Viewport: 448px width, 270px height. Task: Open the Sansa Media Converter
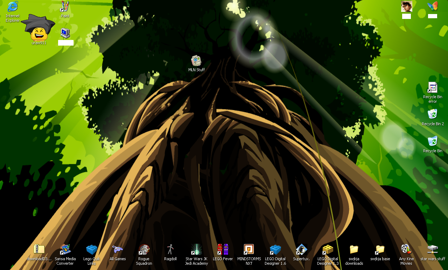pos(65,249)
